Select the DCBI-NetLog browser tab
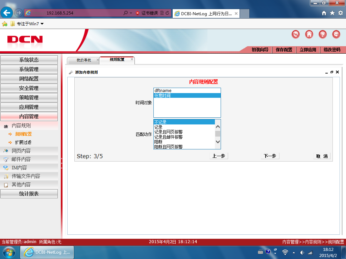The image size is (346, 259). pos(206,13)
